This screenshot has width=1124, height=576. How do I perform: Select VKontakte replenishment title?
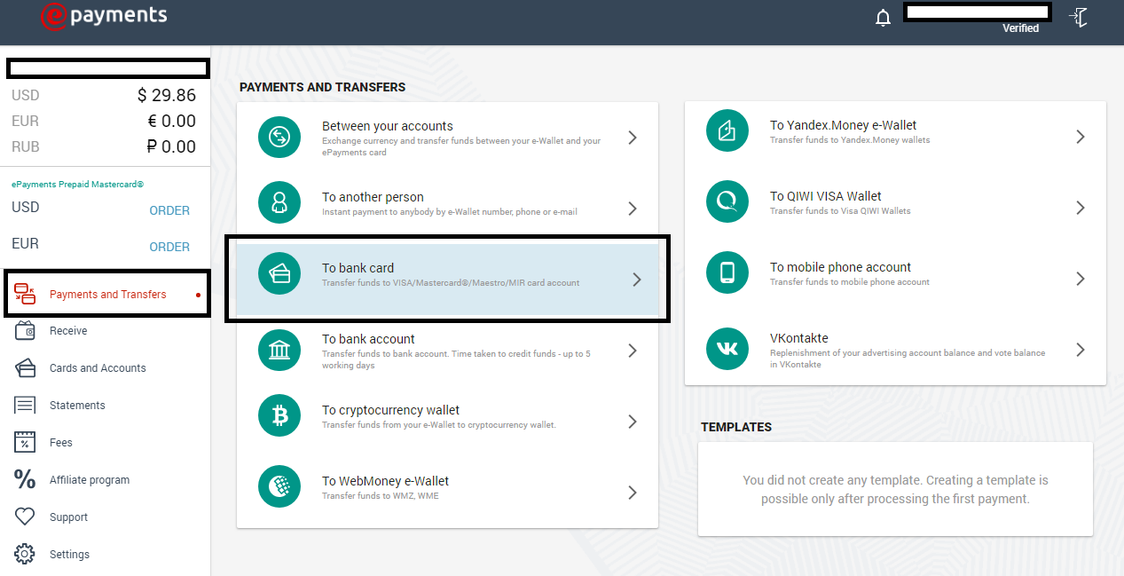click(x=799, y=338)
